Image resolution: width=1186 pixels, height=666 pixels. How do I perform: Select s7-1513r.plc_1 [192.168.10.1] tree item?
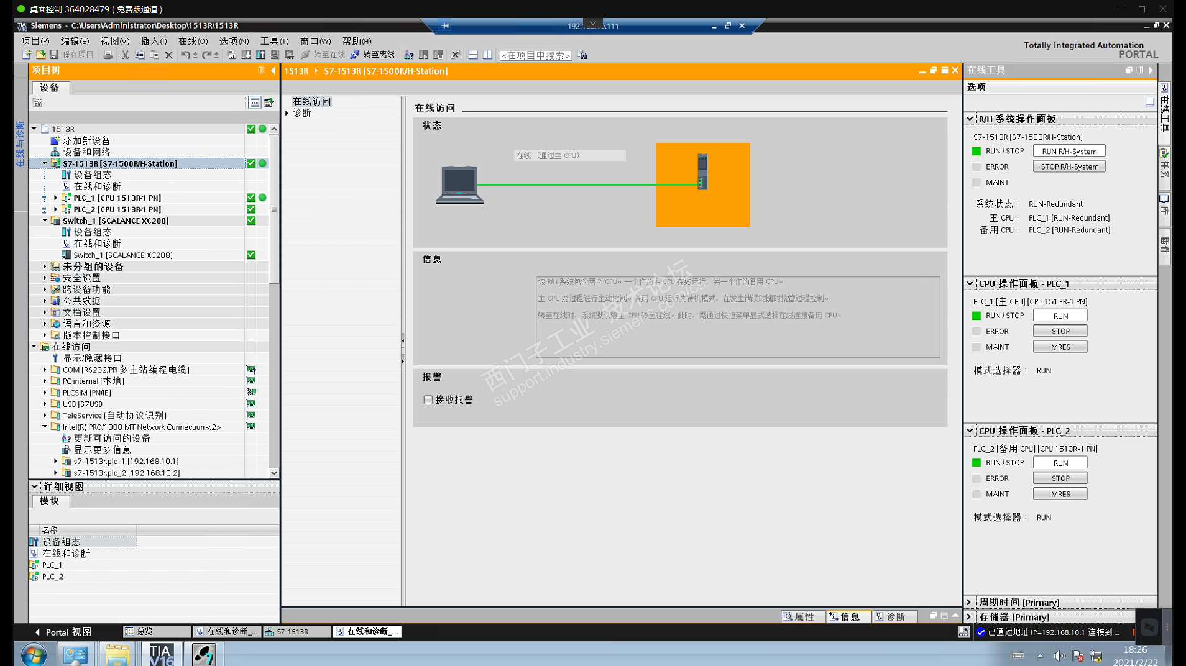tap(126, 462)
